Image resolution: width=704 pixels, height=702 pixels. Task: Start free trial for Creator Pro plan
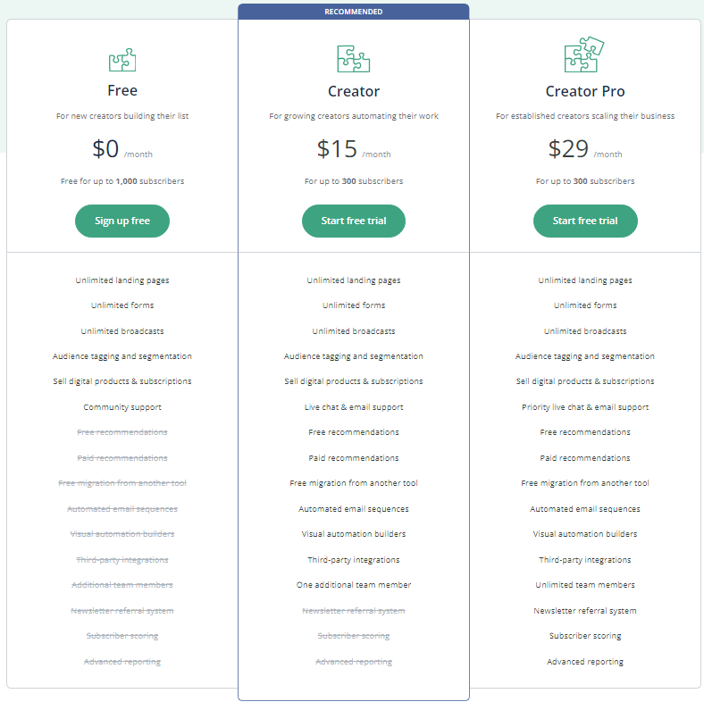(585, 221)
